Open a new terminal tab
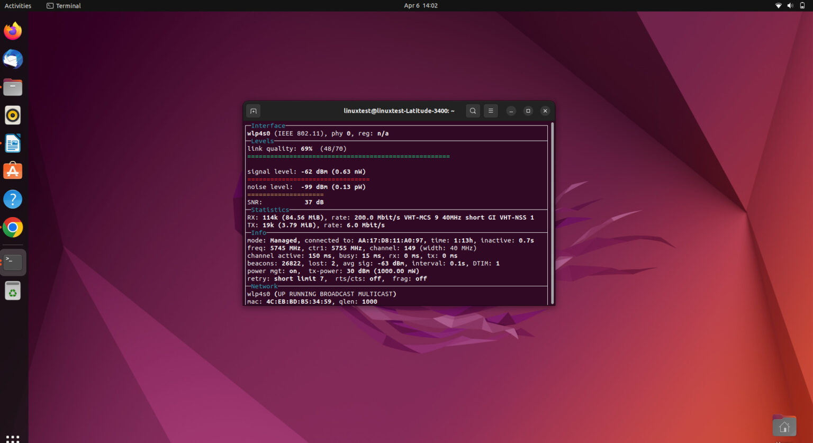The width and height of the screenshot is (813, 443). [253, 111]
